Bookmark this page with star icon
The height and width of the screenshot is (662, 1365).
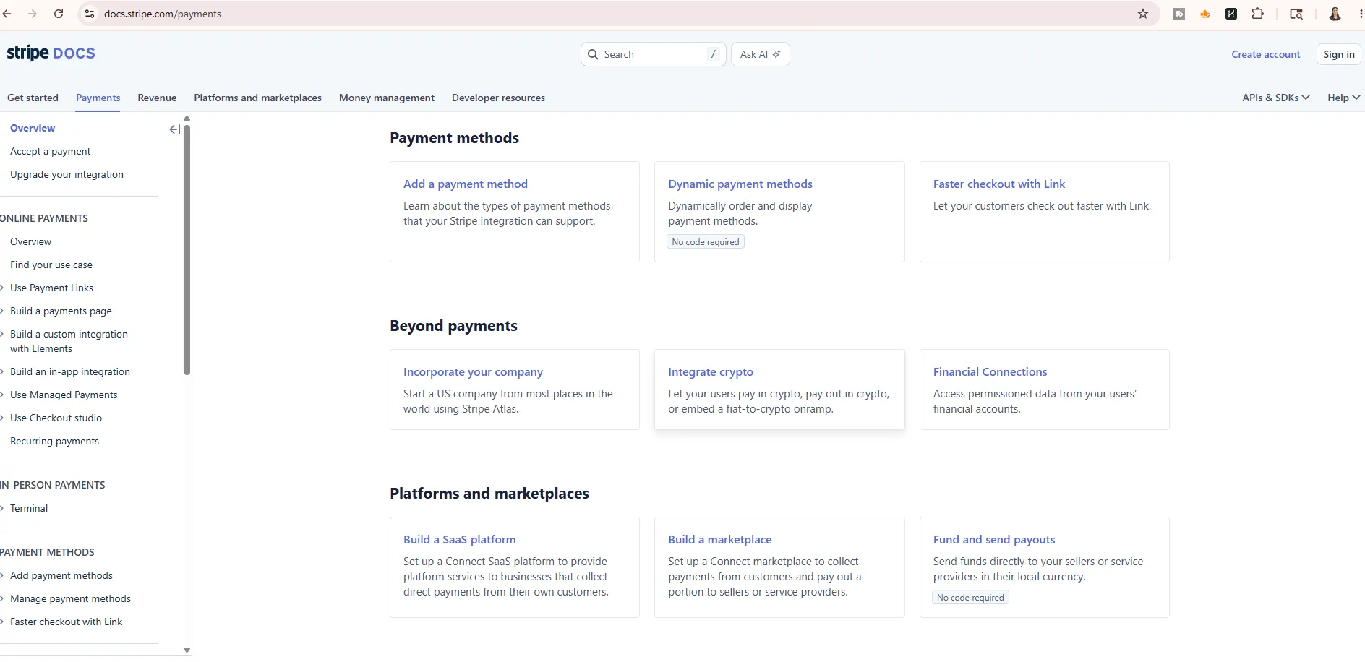point(1143,14)
